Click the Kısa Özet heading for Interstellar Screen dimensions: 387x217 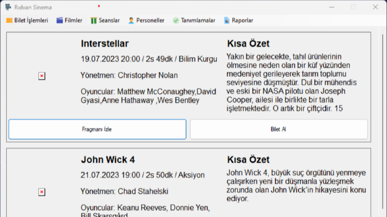tap(248, 44)
